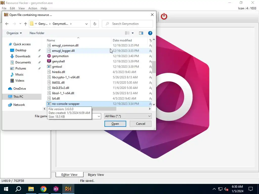The height and width of the screenshot is (194, 259).
Task: Click chevron after Genymoti... in path
Action: coord(71,24)
